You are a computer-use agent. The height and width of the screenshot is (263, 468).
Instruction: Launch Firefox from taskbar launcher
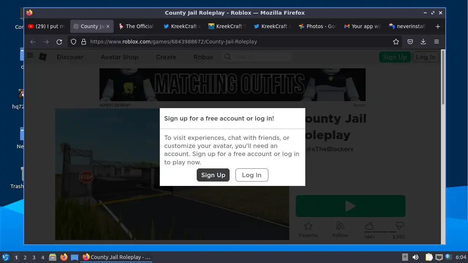[x=64, y=257]
